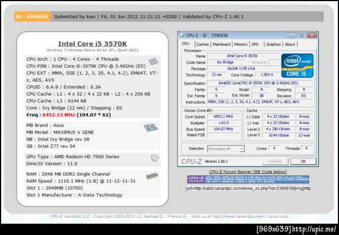This screenshot has height=235, width=339.
Task: Click the Slot 1 Manufacturer A-Data Technology line
Action: [x=74, y=195]
